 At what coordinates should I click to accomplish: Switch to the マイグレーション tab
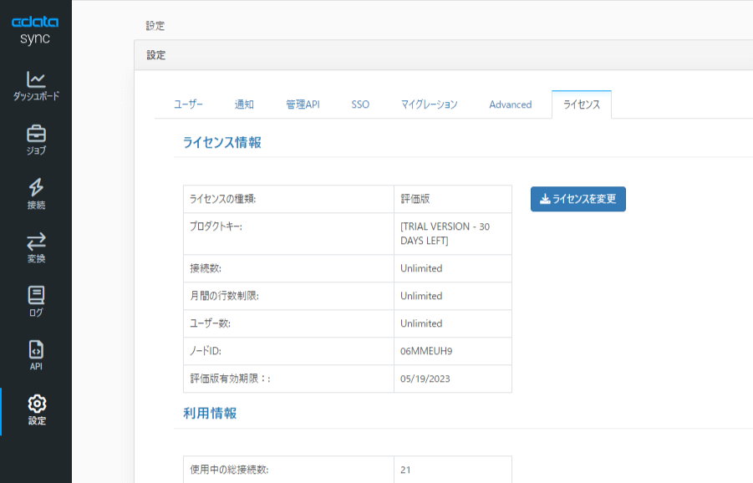tap(429, 104)
